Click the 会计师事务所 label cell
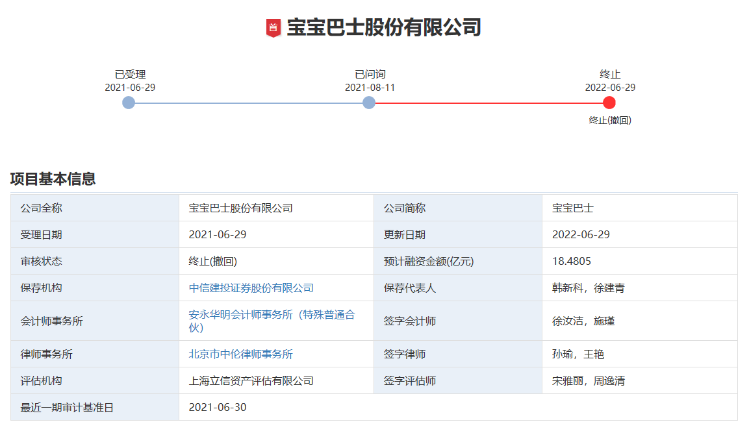Viewport: 749px width, 433px height. pos(95,321)
